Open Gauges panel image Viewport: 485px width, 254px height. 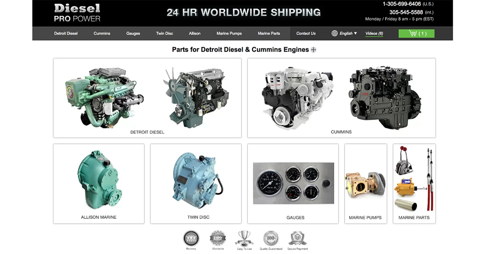293,183
